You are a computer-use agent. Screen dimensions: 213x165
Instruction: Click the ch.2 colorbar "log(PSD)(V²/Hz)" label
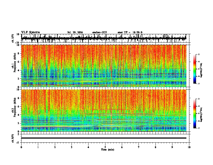(x=201, y=115)
